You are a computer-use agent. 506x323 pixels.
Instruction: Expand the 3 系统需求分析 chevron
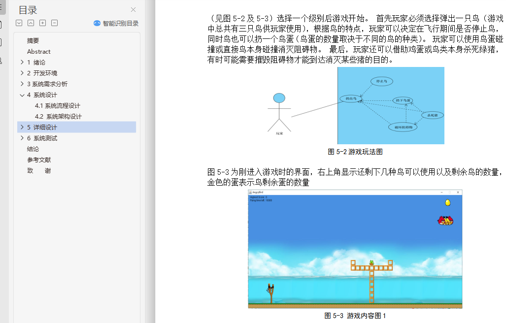click(22, 84)
